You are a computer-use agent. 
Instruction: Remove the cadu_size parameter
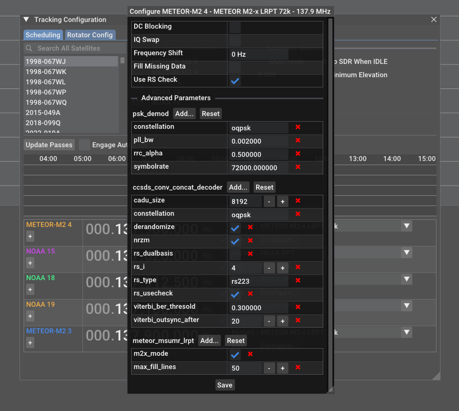click(298, 201)
